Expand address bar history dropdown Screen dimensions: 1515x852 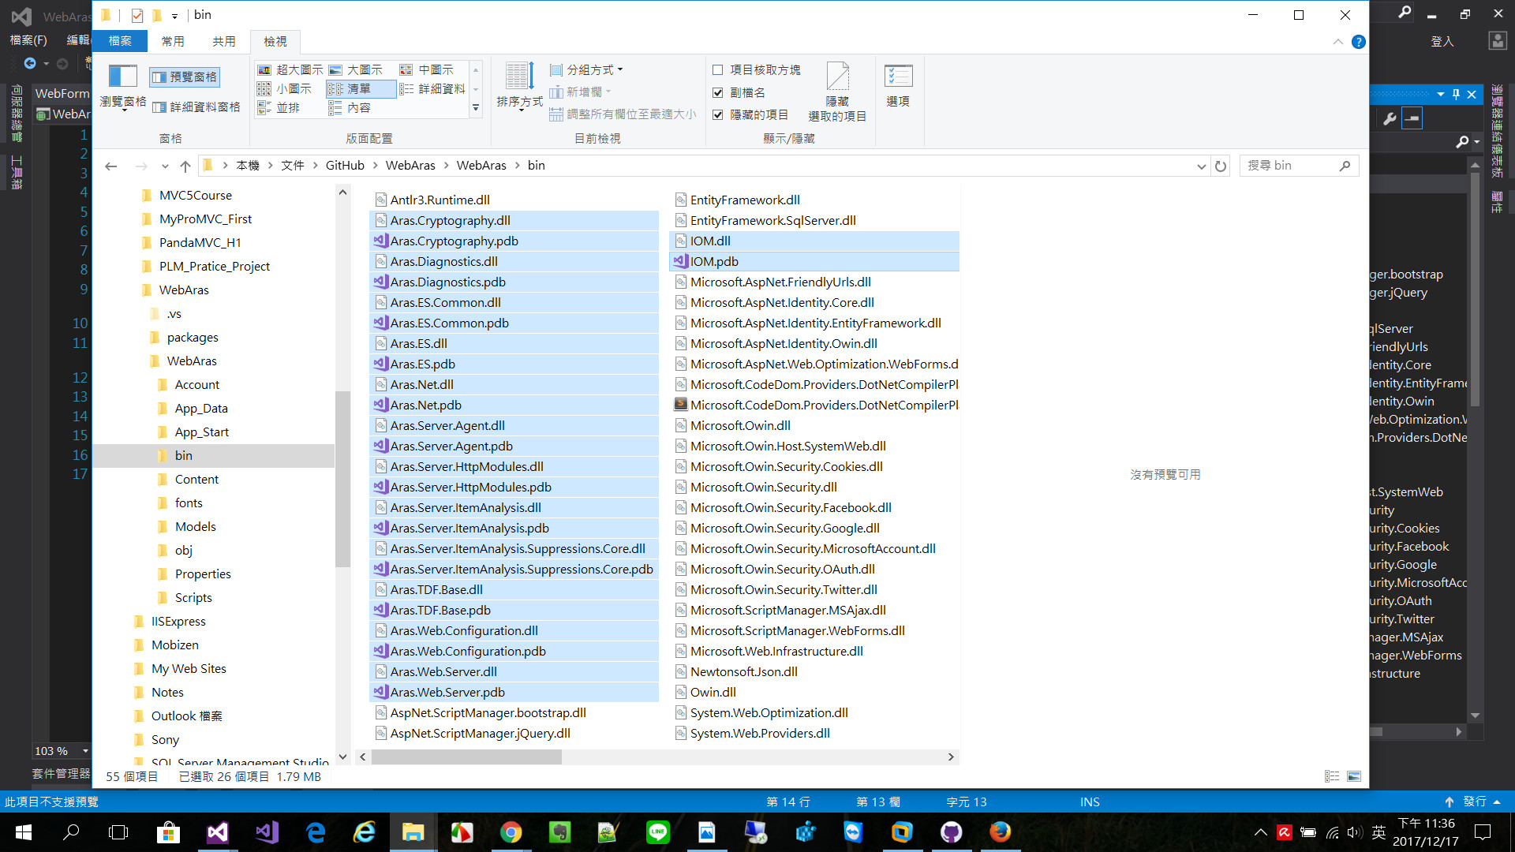pyautogui.click(x=1201, y=166)
